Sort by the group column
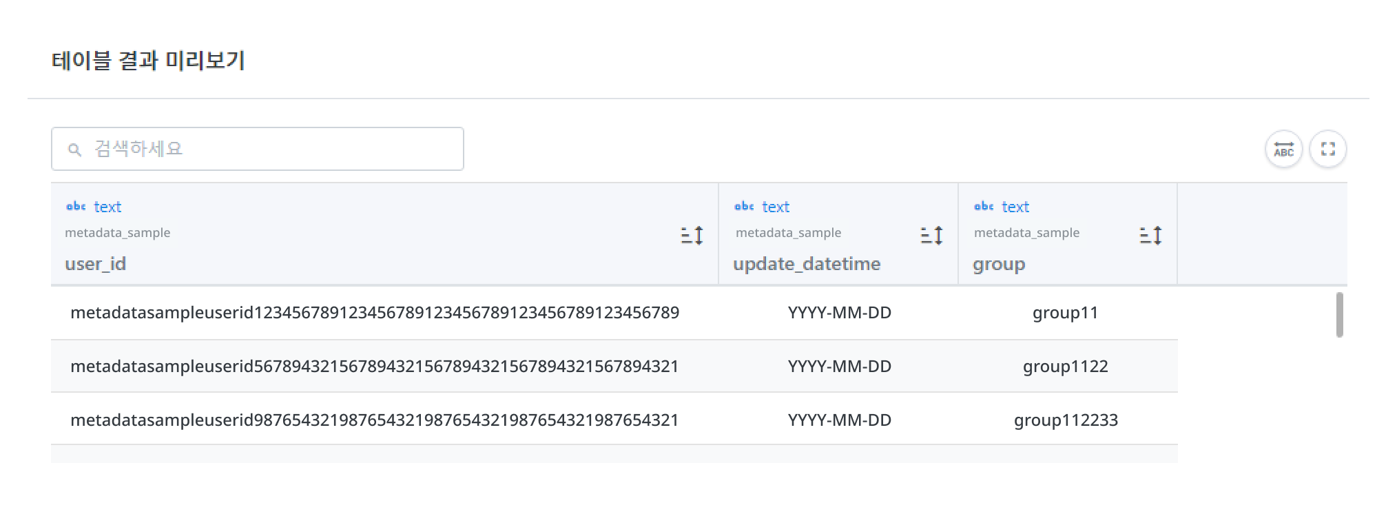 [1150, 236]
